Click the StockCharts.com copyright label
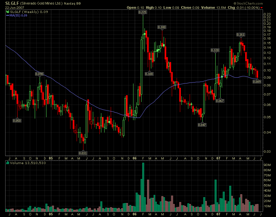Screen dimensions: 276x217 [x=248, y=3]
